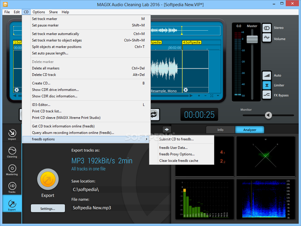Open gear settings of fourth Softpedia object

[186, 90]
